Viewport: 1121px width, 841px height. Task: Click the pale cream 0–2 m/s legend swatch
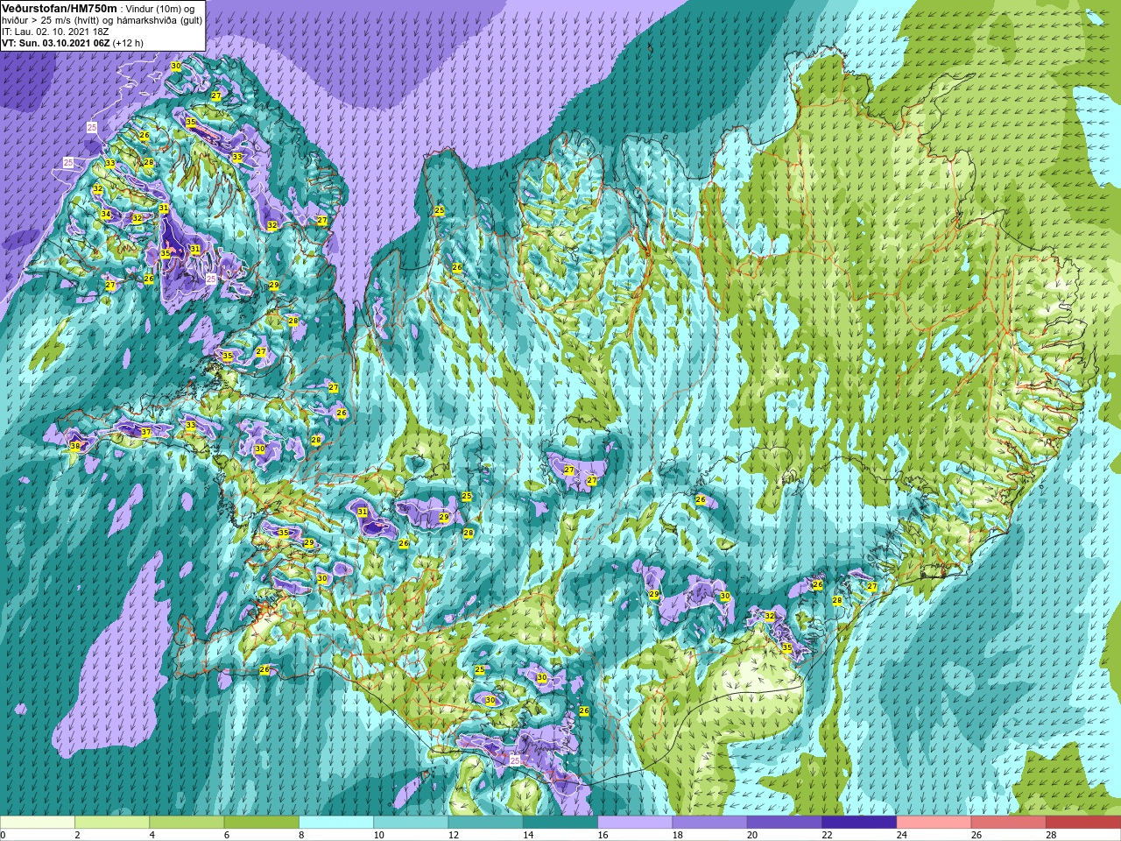pos(38,823)
